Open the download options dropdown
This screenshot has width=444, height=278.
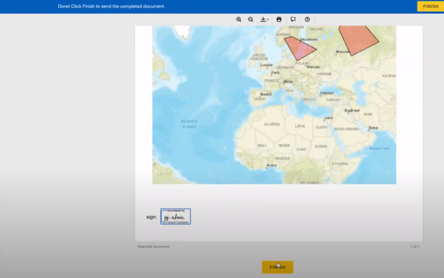[264, 19]
